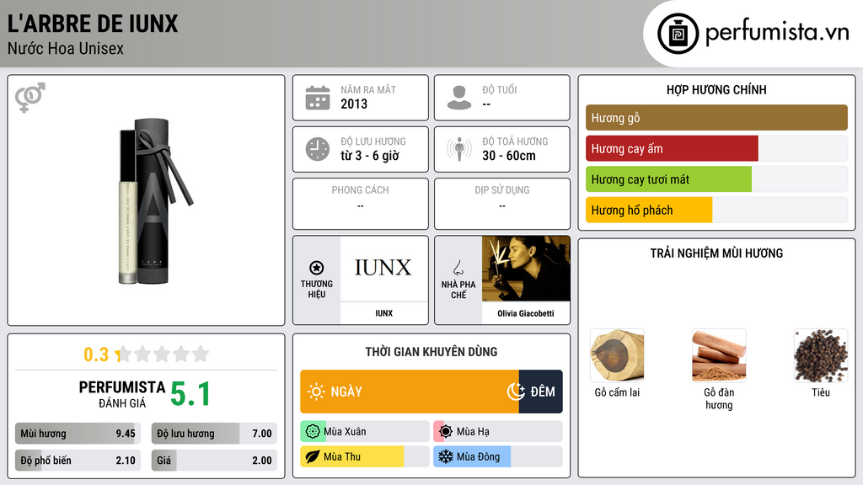Screen dimensions: 863x485
Task: Click the L'Arbre de Iunx bottle photo
Action: click(x=156, y=201)
